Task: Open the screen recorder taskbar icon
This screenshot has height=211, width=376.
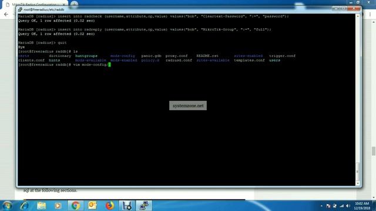Action: [x=127, y=206]
